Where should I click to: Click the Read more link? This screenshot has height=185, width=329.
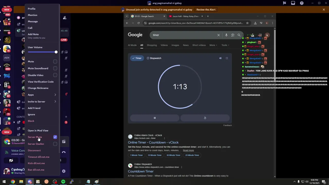point(188,150)
